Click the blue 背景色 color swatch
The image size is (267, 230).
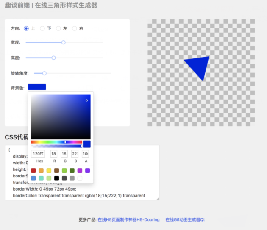pyautogui.click(x=37, y=87)
